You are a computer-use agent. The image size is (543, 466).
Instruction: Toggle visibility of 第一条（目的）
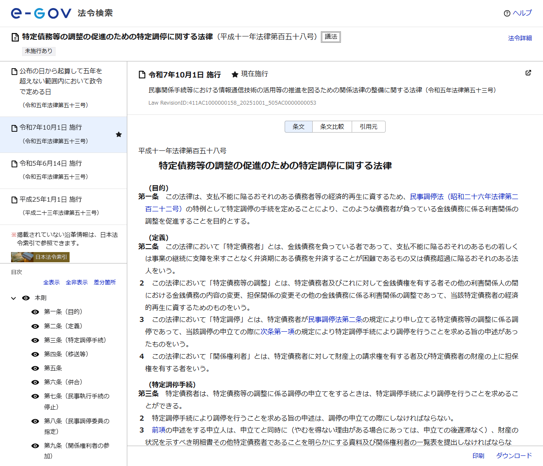tap(35, 312)
